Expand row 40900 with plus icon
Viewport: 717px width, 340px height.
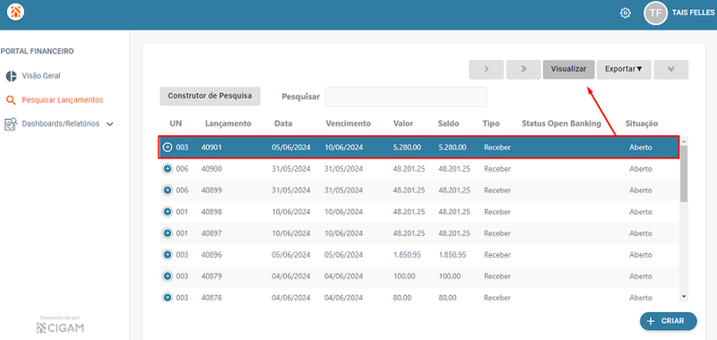167,169
